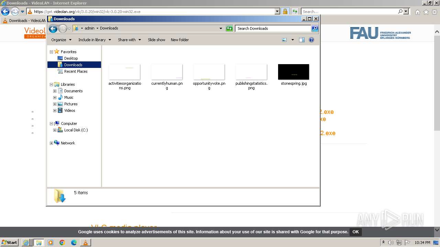Refresh the Downloads folder view

[x=229, y=28]
